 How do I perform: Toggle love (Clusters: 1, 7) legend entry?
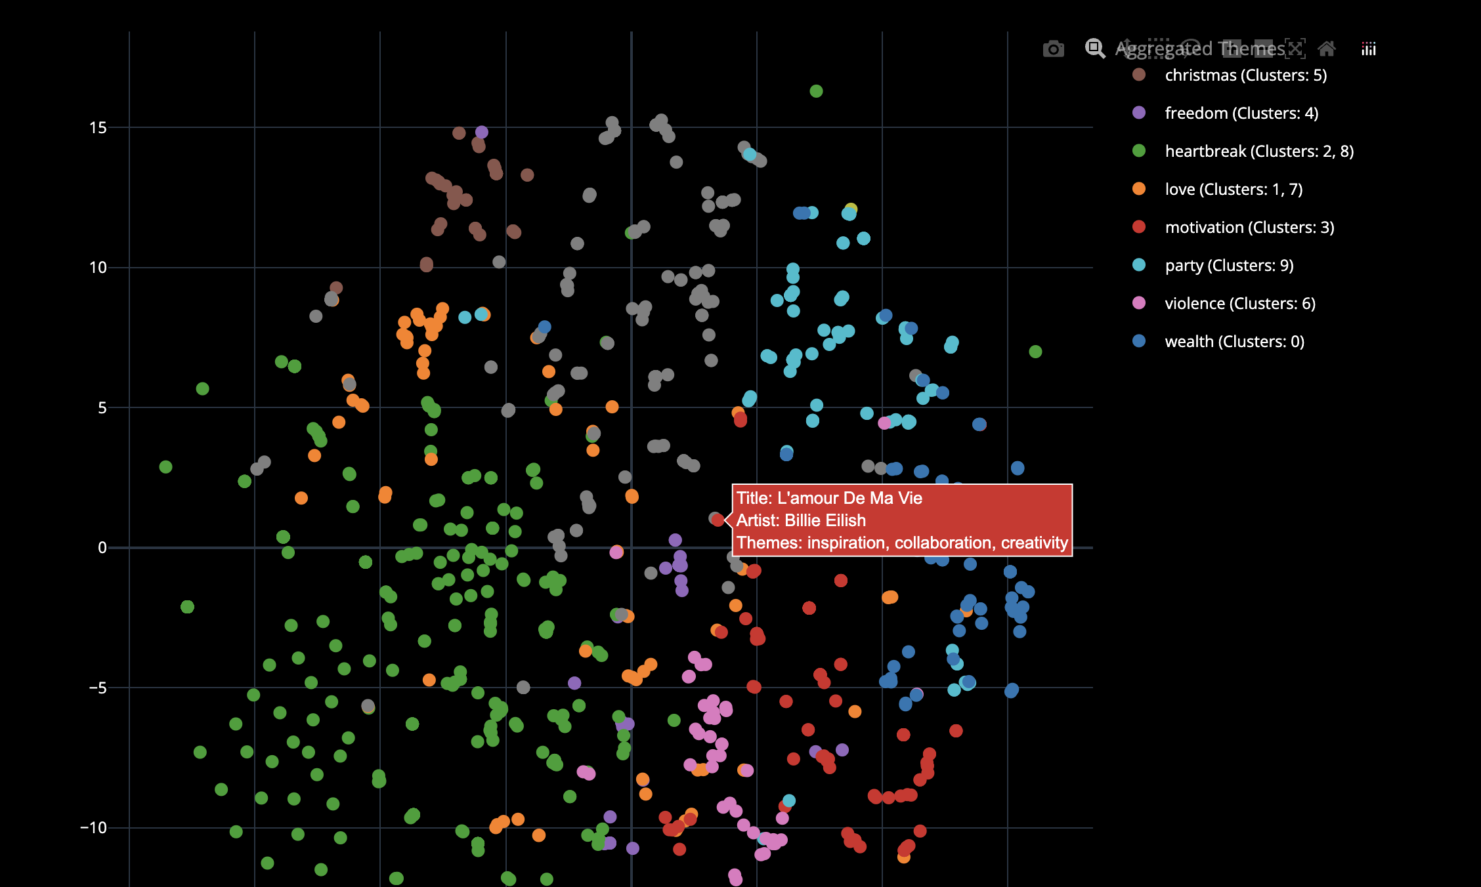coord(1233,190)
